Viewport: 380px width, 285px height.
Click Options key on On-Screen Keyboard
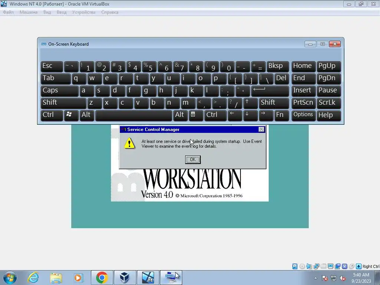click(303, 115)
